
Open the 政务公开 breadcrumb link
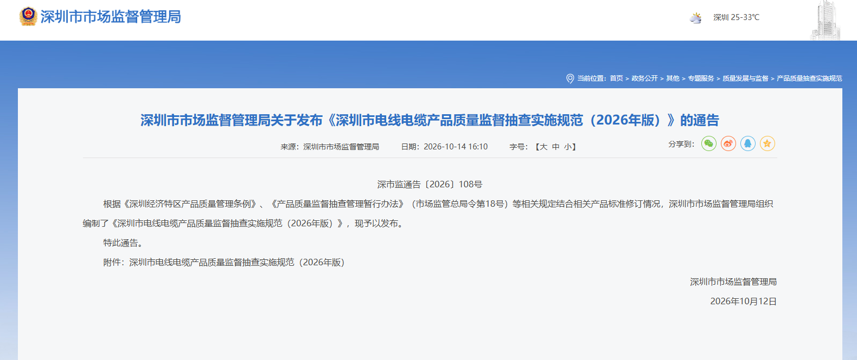pos(644,78)
